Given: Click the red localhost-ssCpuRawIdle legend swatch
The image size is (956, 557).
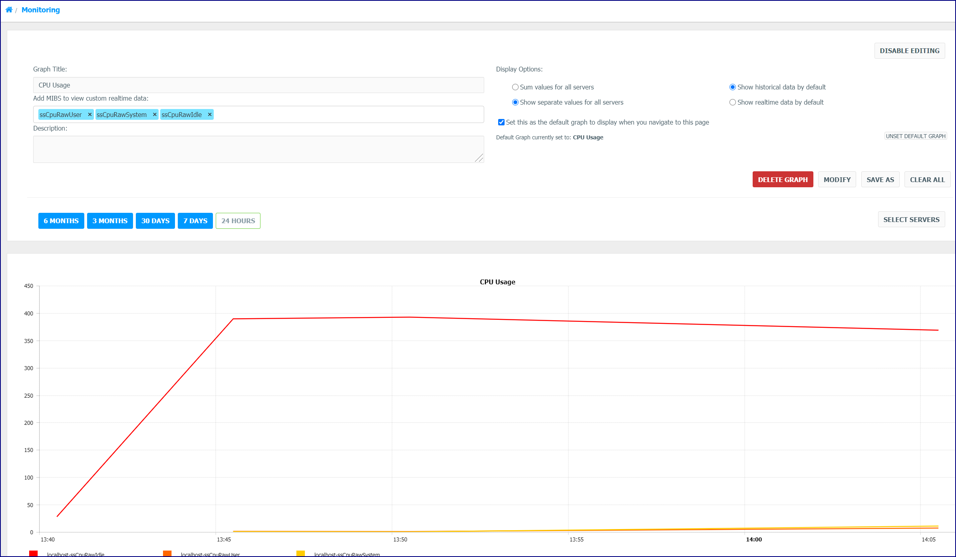Looking at the screenshot, I should click(34, 553).
